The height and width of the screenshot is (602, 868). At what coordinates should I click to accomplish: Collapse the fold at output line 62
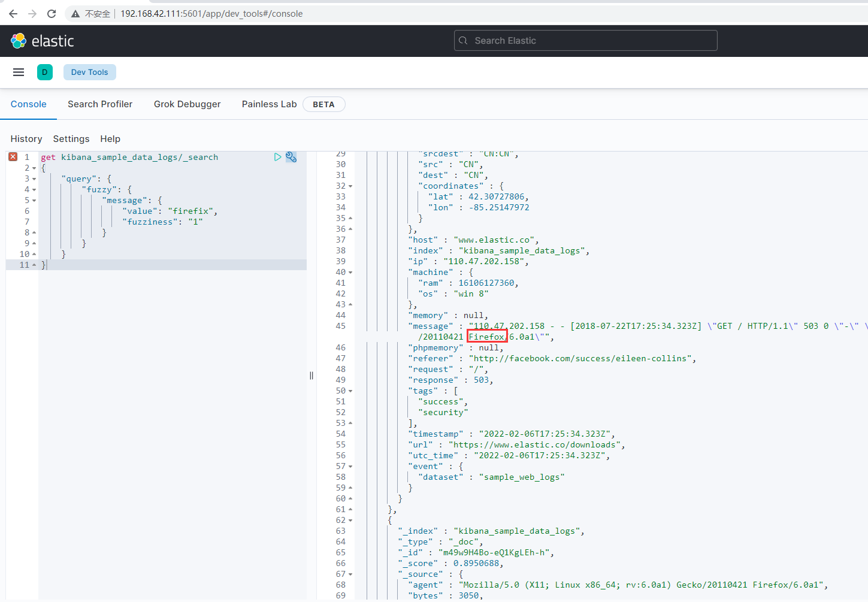(x=350, y=521)
